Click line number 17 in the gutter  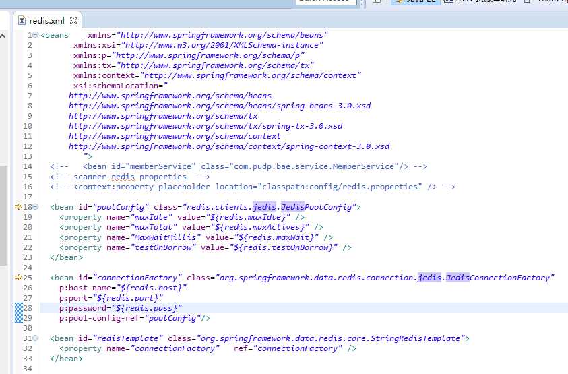pos(28,197)
